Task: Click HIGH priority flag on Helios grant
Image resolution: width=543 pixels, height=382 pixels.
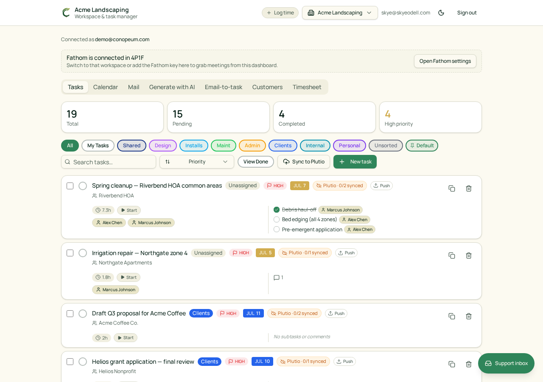Action: (236, 361)
